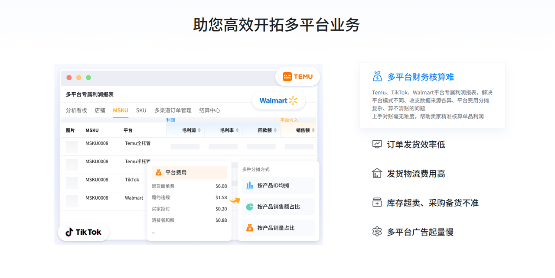The height and width of the screenshot is (278, 555).
Task: Click the 平台费用 panel header
Action: coord(189,172)
